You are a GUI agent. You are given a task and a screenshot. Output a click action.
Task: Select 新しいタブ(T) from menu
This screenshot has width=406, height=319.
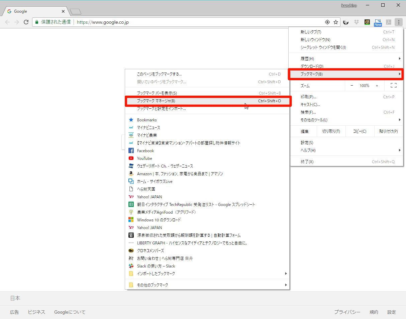pos(346,32)
